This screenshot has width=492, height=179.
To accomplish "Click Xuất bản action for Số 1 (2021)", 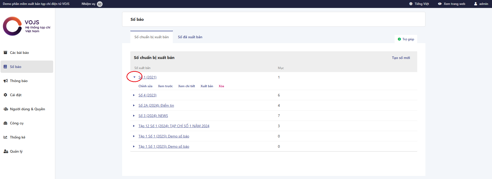I will 207,86.
